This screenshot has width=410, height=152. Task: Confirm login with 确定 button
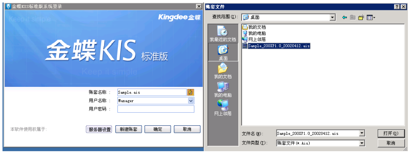(x=158, y=129)
